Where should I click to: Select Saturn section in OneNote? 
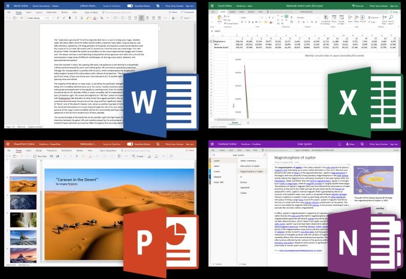tap(217, 166)
